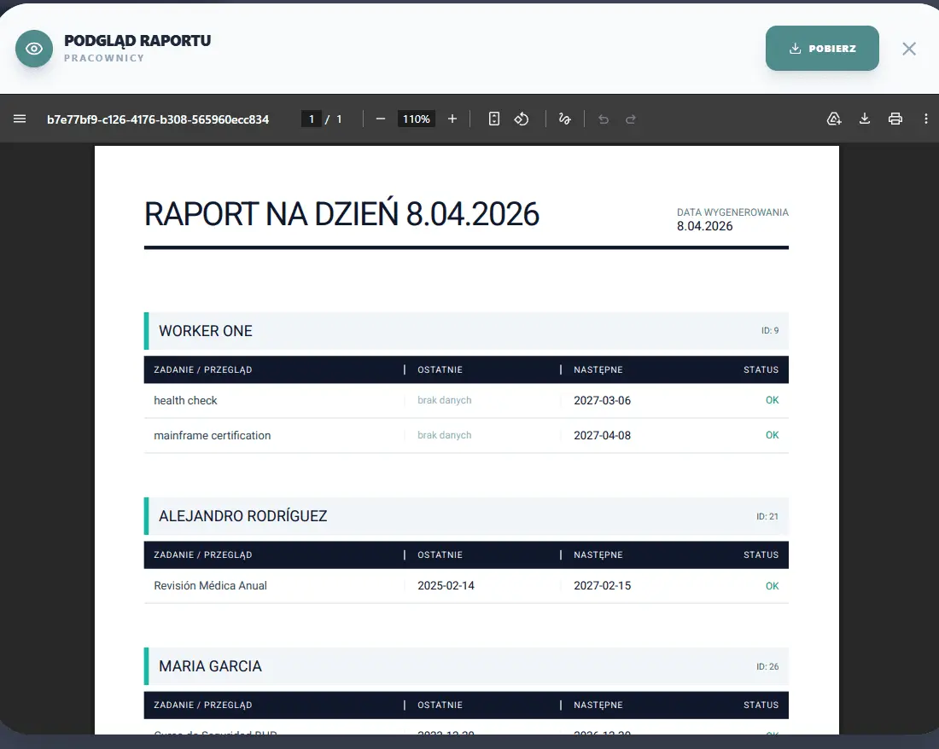Click the WORKER ONE section header

(x=466, y=331)
